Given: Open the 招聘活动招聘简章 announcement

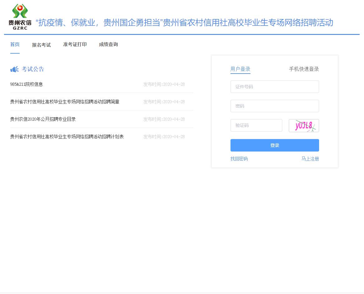Looking at the screenshot, I should (65, 102).
